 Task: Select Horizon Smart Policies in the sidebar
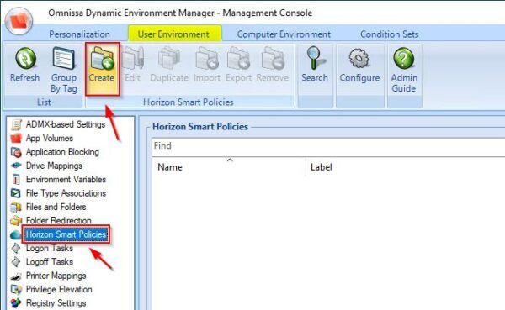pos(66,234)
